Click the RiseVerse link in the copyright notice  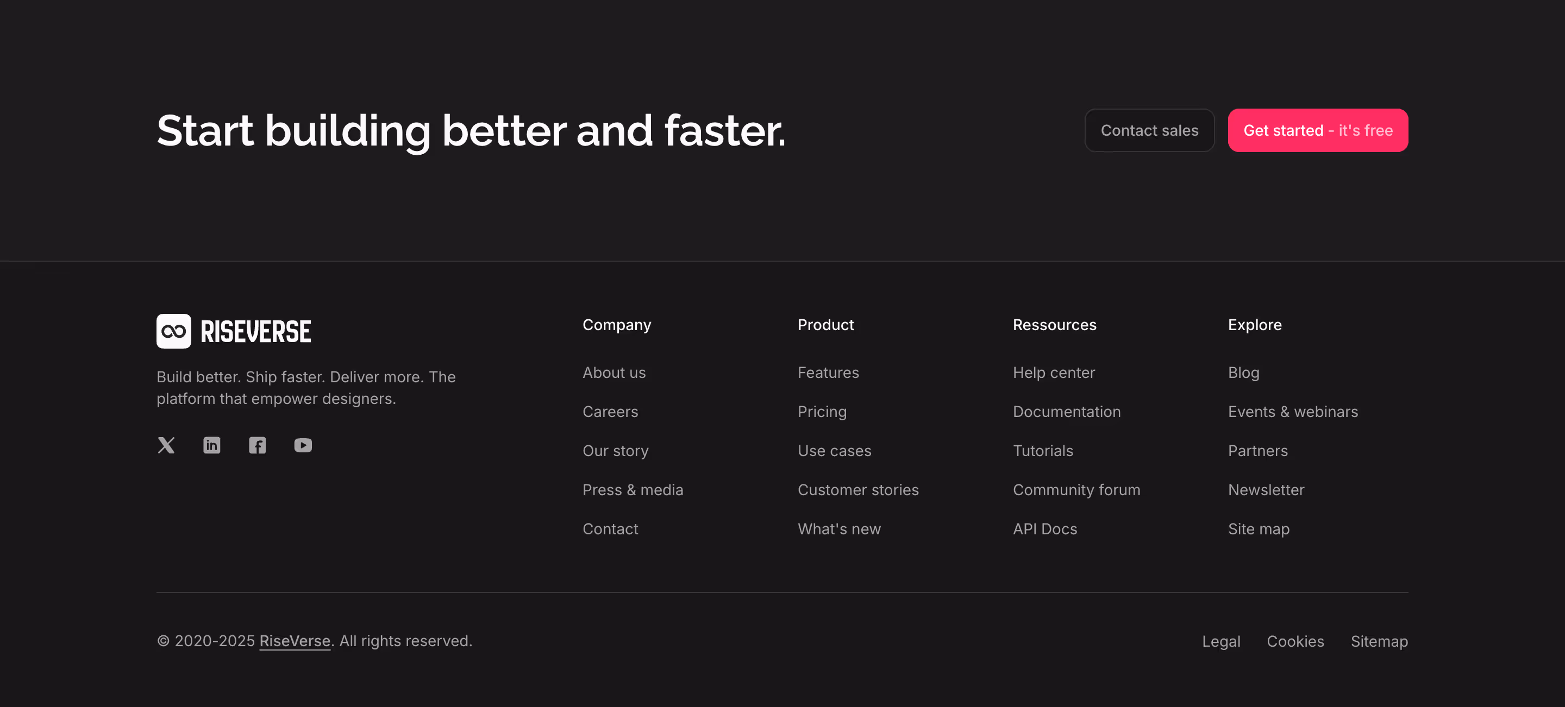click(294, 641)
